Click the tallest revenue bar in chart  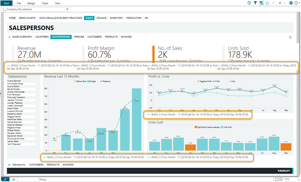[x=137, y=119]
